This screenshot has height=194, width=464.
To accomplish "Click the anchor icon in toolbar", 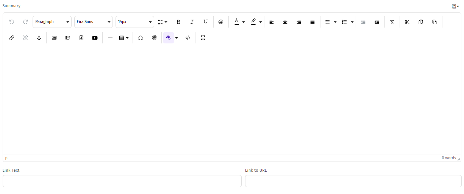I will tap(39, 38).
